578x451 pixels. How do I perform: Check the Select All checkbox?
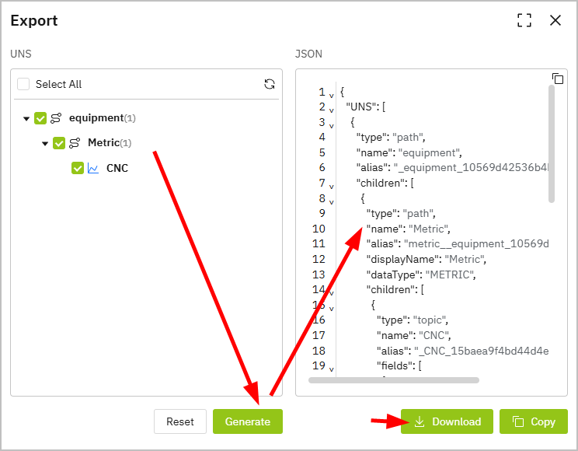coord(23,84)
